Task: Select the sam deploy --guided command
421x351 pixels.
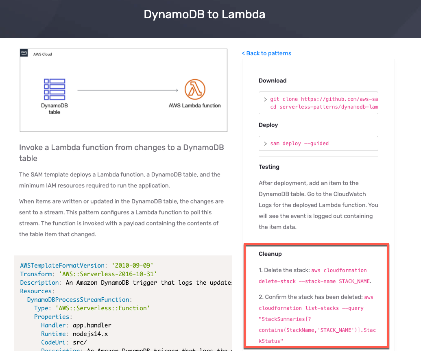Action: [299, 144]
